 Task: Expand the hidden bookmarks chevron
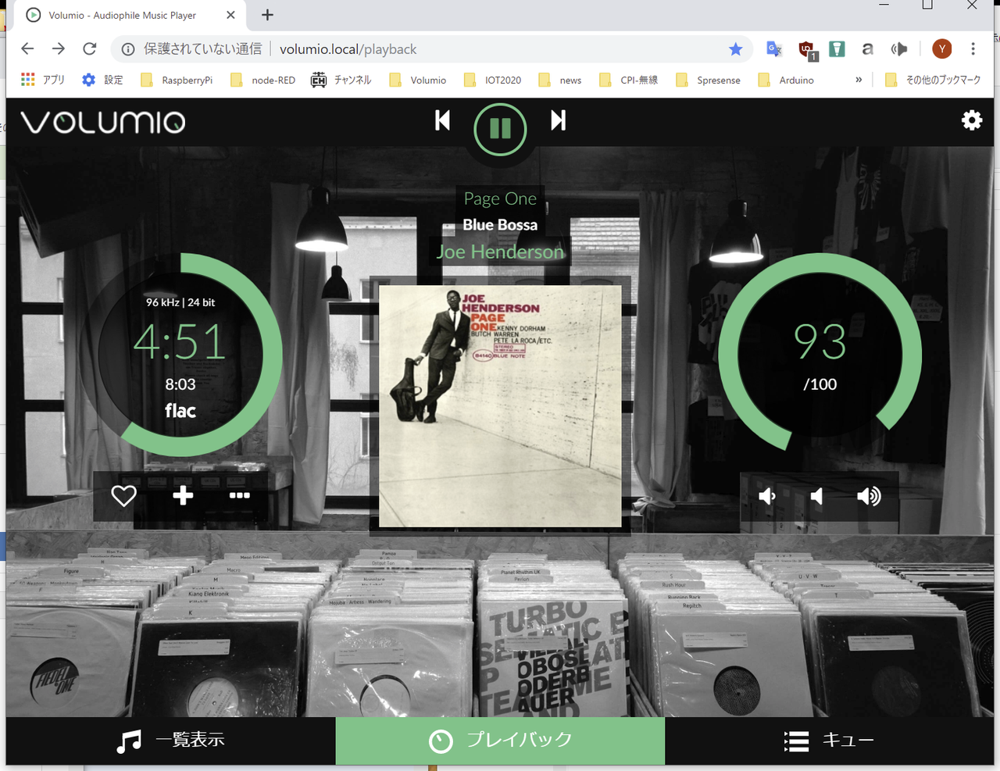pyautogui.click(x=859, y=80)
